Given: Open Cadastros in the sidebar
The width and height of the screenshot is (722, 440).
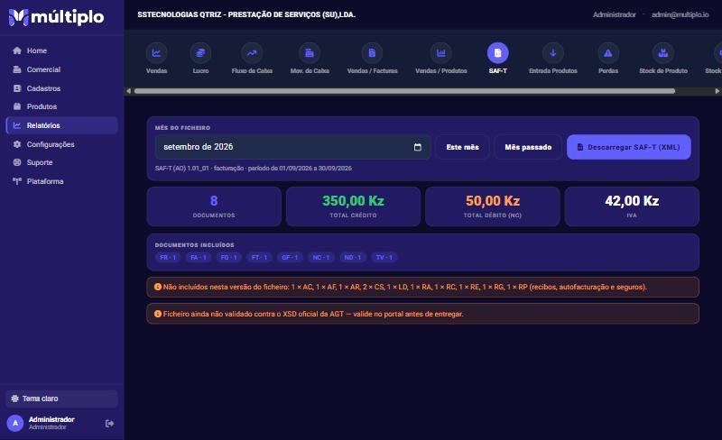Looking at the screenshot, I should tap(61, 88).
